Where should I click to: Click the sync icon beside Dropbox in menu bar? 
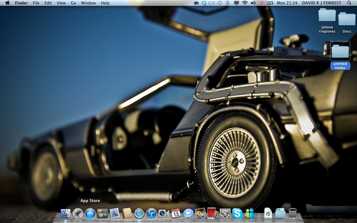click(212, 3)
